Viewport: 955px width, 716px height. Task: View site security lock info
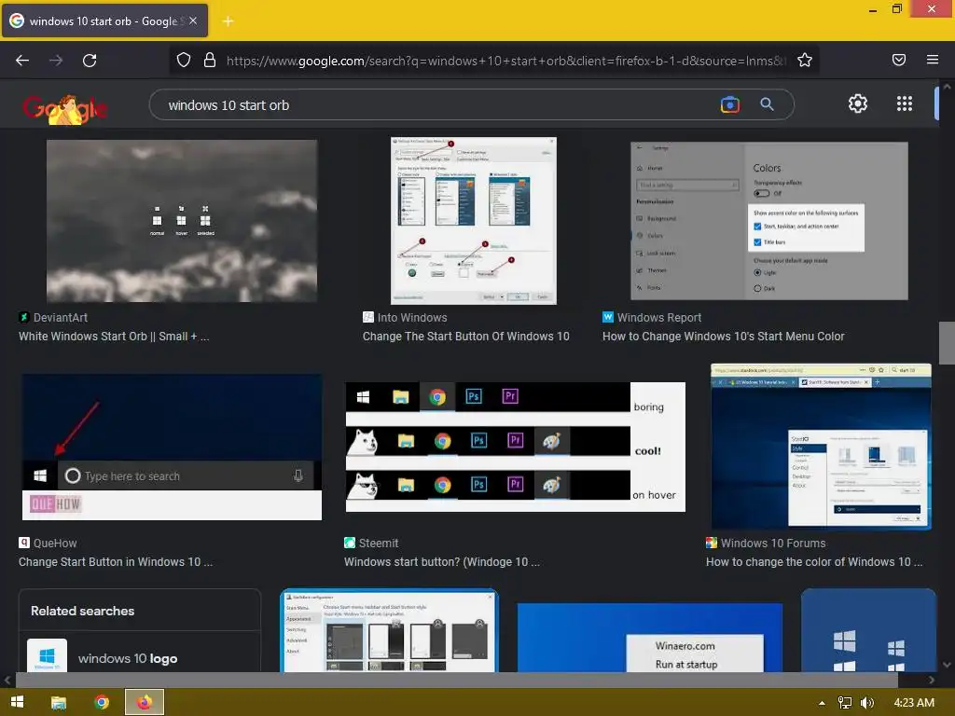(x=210, y=61)
